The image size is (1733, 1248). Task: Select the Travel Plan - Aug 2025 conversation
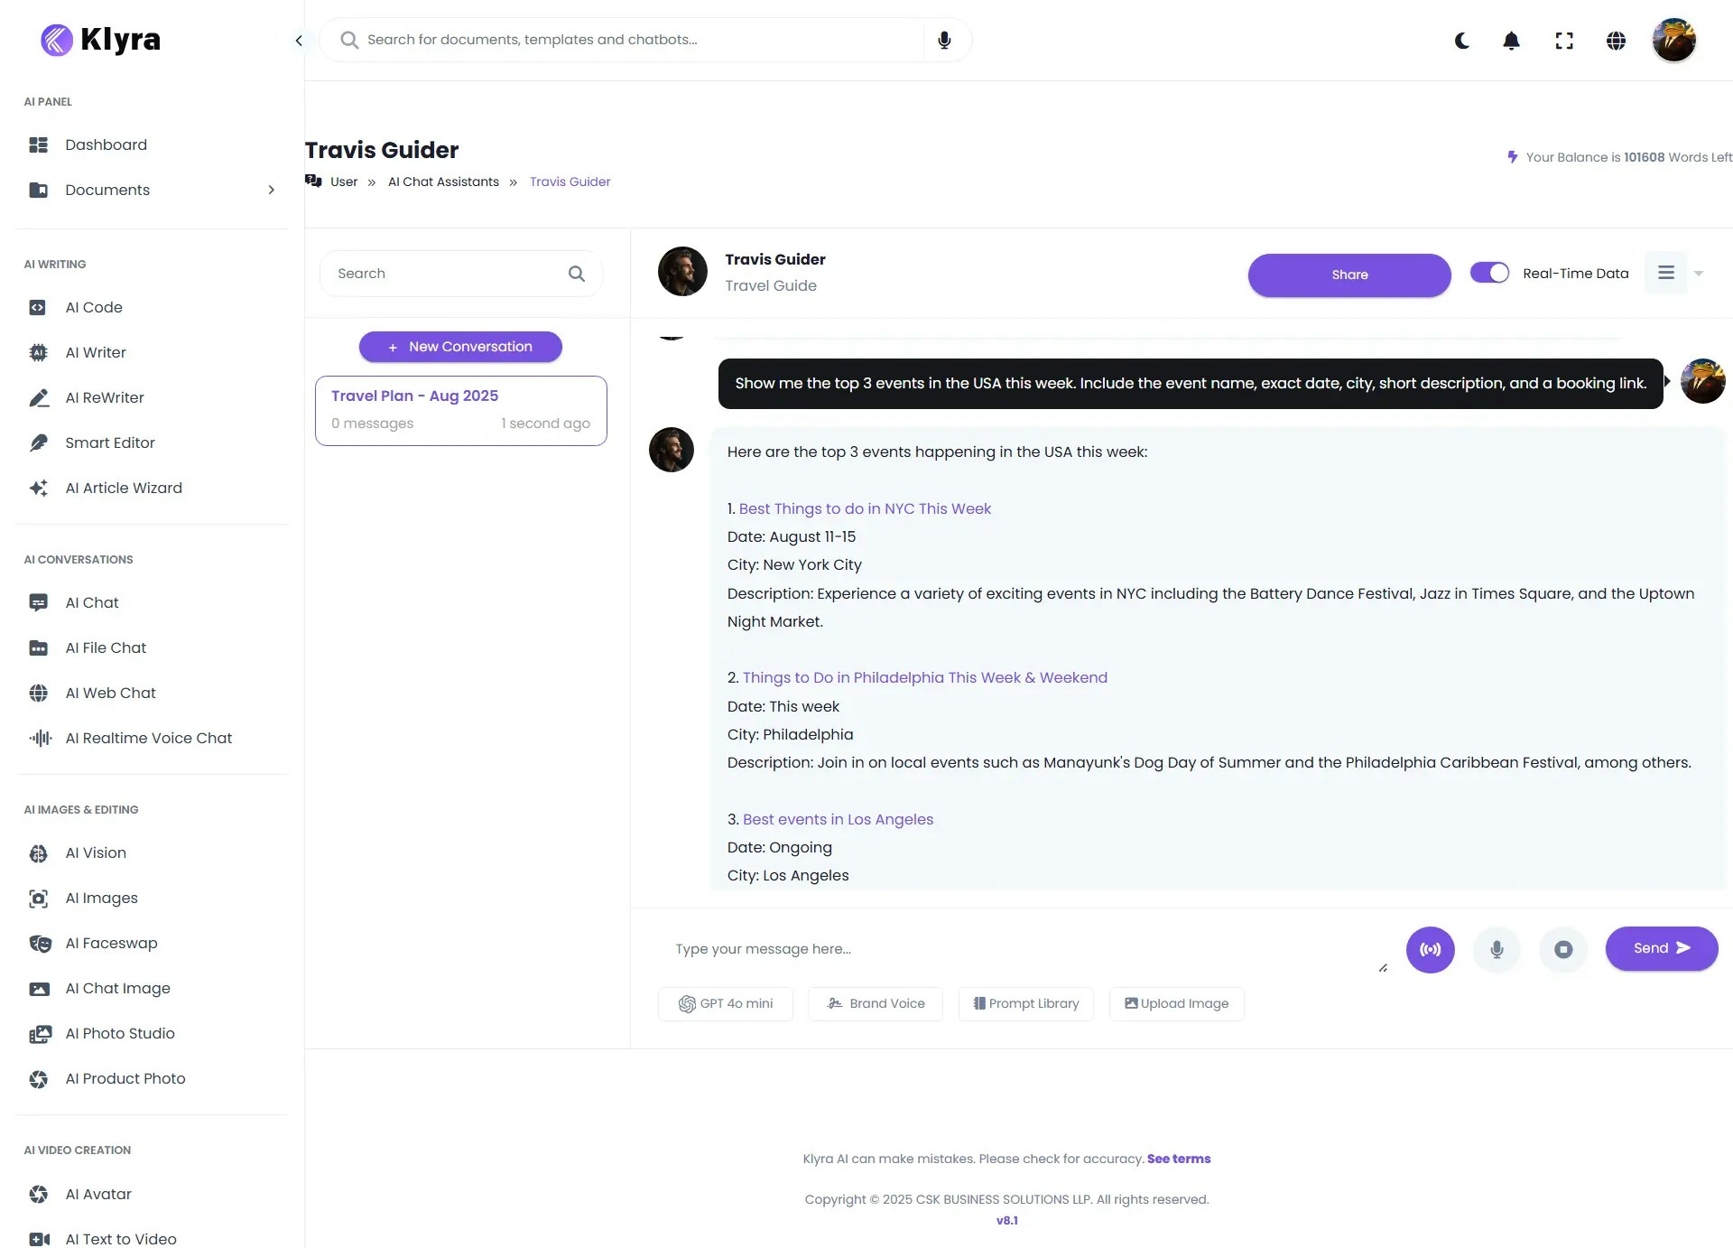coord(460,410)
